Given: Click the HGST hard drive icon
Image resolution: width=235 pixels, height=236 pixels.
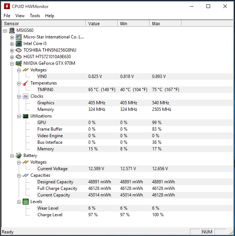Looking at the screenshot, I should pyautogui.click(x=19, y=57).
